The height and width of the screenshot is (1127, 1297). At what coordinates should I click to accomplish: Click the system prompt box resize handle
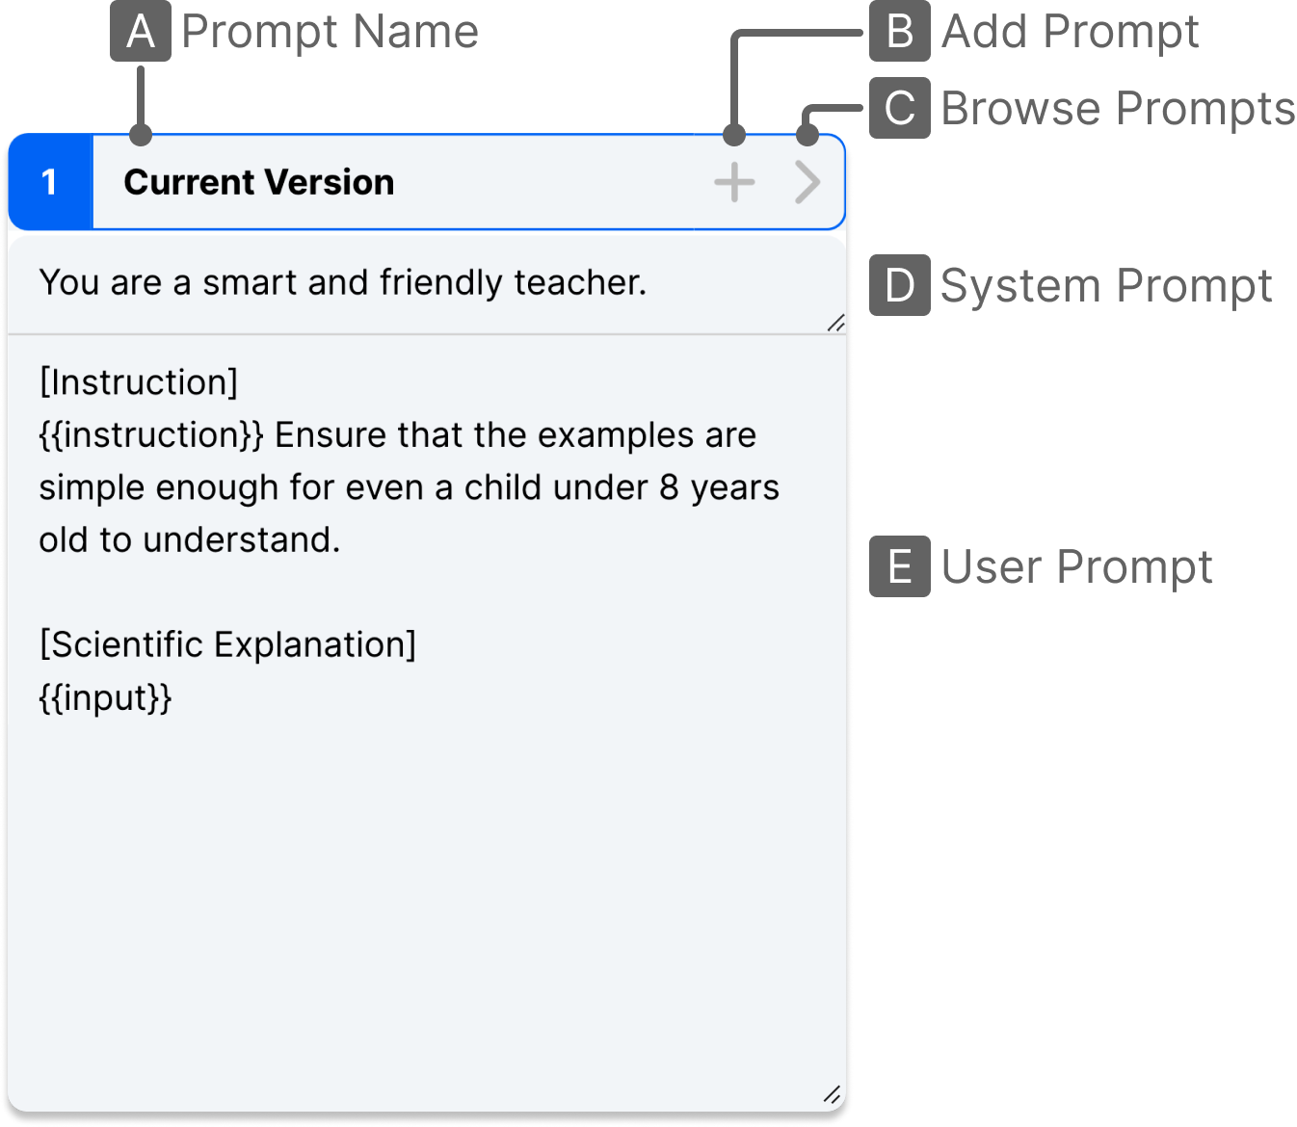pyautogui.click(x=835, y=324)
